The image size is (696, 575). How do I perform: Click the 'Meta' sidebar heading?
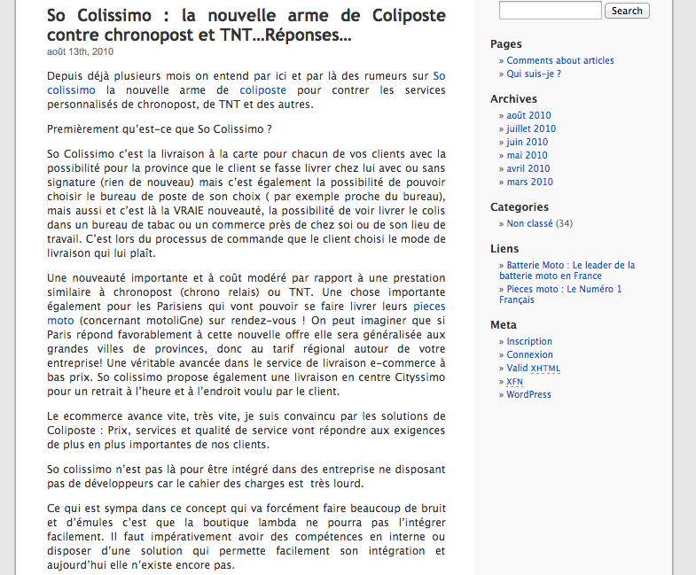(504, 325)
